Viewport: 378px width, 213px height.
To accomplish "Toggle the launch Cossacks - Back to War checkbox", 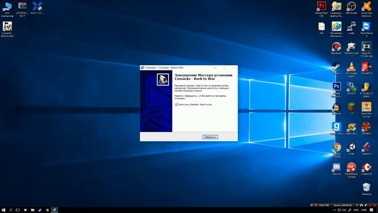I will 177,105.
